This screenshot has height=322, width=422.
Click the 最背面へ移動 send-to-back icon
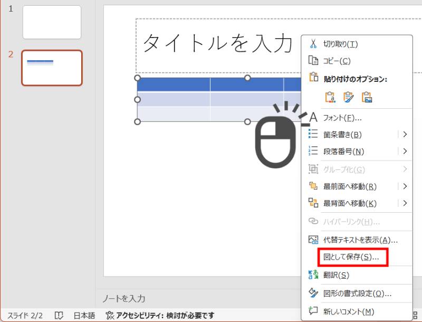point(312,203)
